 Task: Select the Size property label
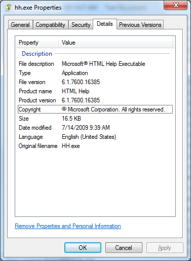[x=24, y=119]
